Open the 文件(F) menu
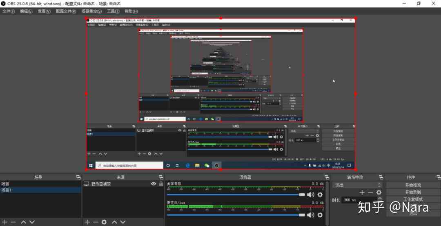This screenshot has height=226, width=441. coord(9,11)
